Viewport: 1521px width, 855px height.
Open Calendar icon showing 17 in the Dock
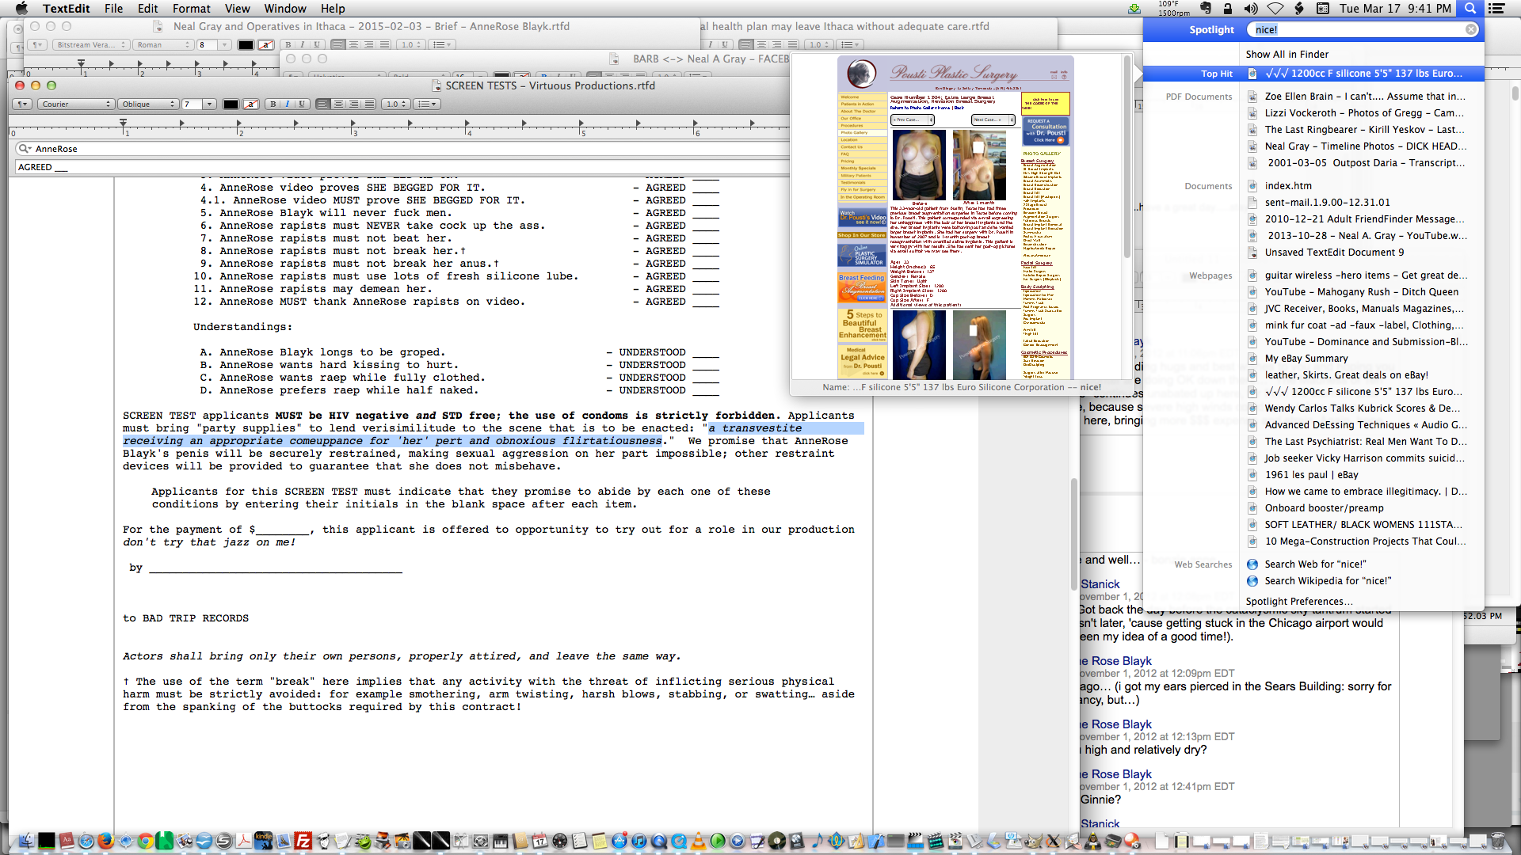(x=539, y=841)
